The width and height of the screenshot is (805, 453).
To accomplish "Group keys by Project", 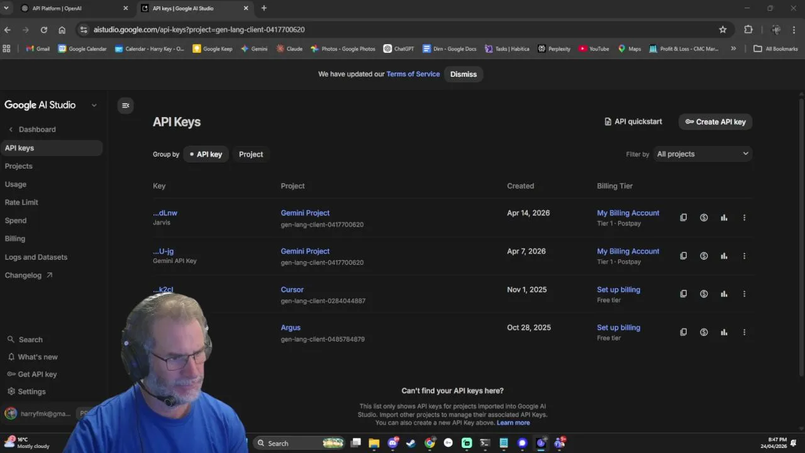I will 251,154.
